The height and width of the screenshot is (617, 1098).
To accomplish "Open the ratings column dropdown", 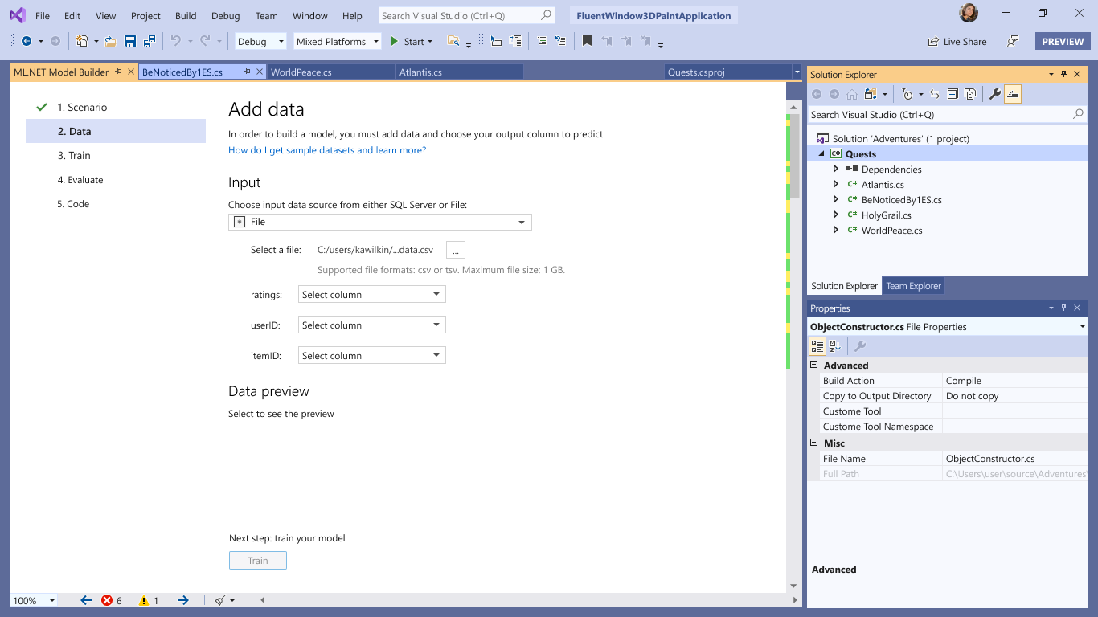I will coord(371,295).
